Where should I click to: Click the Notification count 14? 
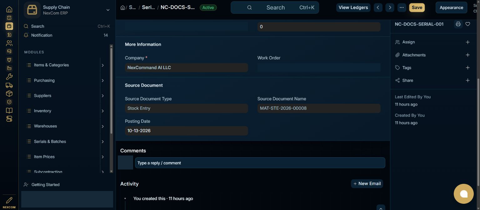pyautogui.click(x=106, y=35)
